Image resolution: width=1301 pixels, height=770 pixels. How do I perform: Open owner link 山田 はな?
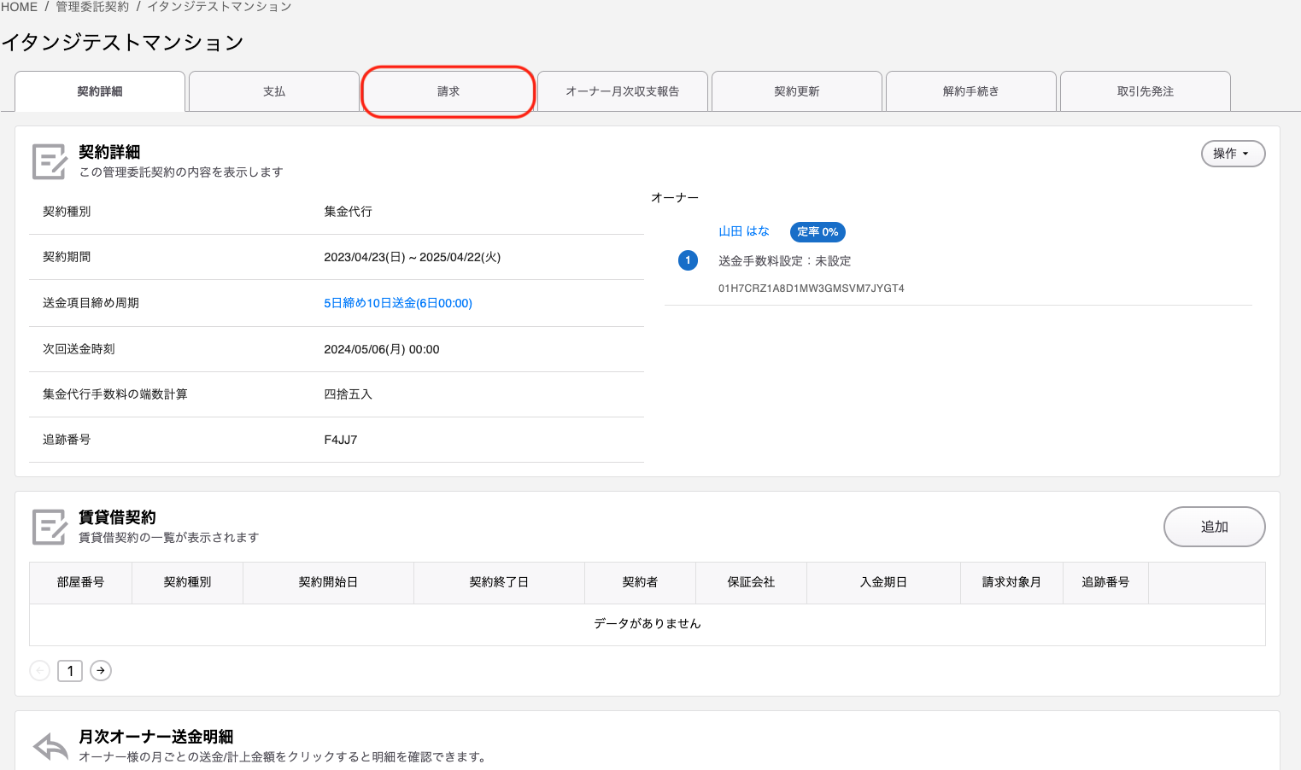pos(743,231)
